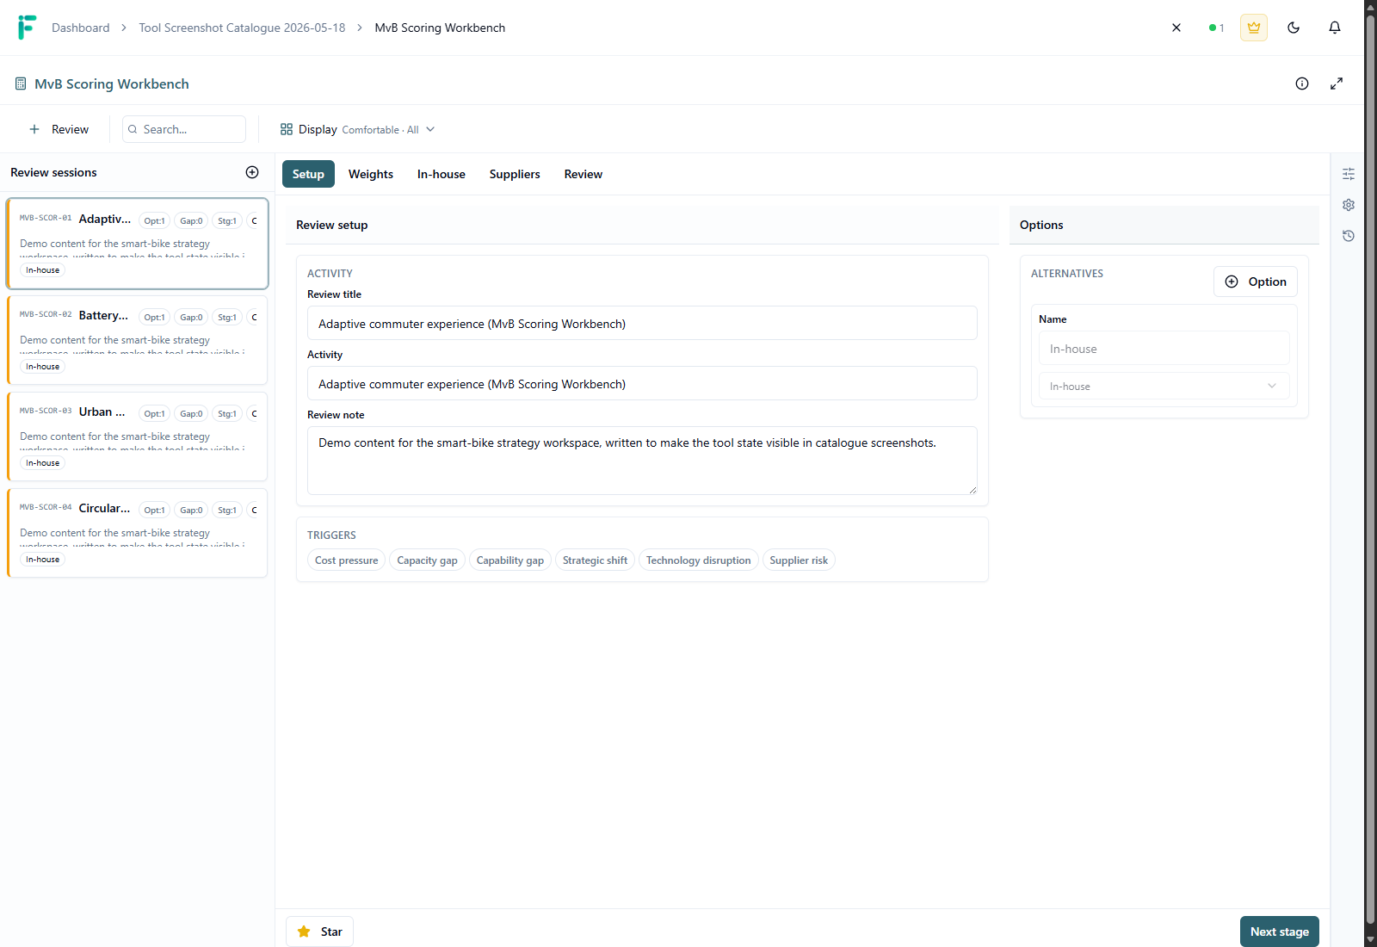Go to the Dashboard breadcrumb
The width and height of the screenshot is (1377, 947).
[81, 28]
